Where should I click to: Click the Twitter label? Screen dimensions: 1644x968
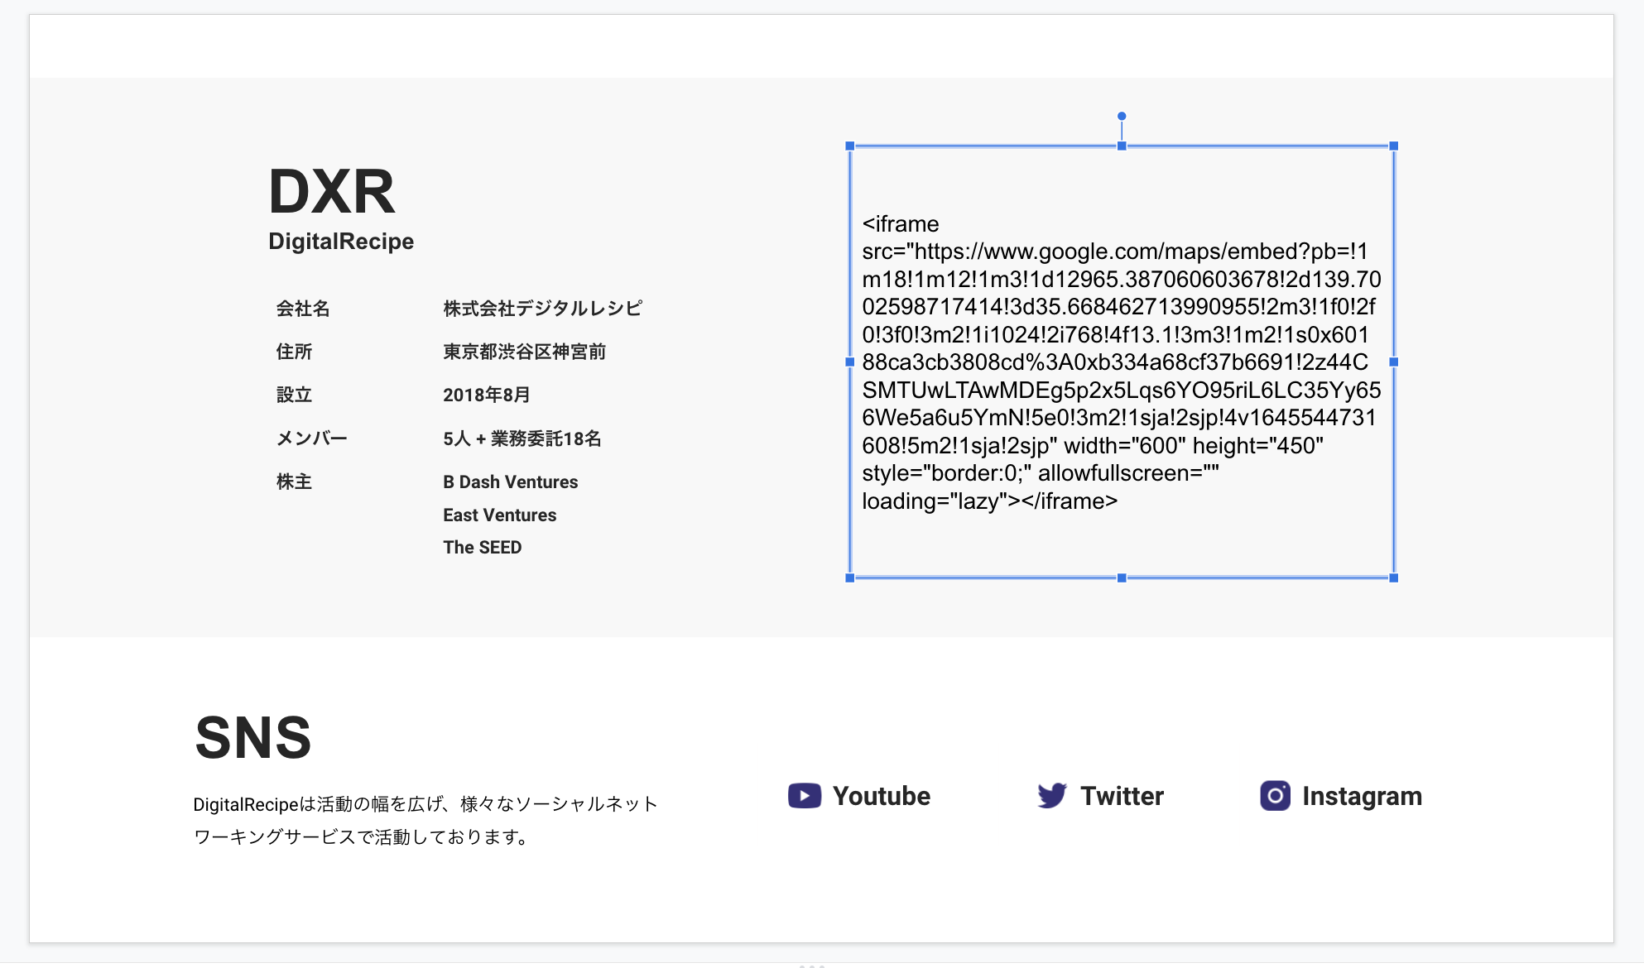1122,796
